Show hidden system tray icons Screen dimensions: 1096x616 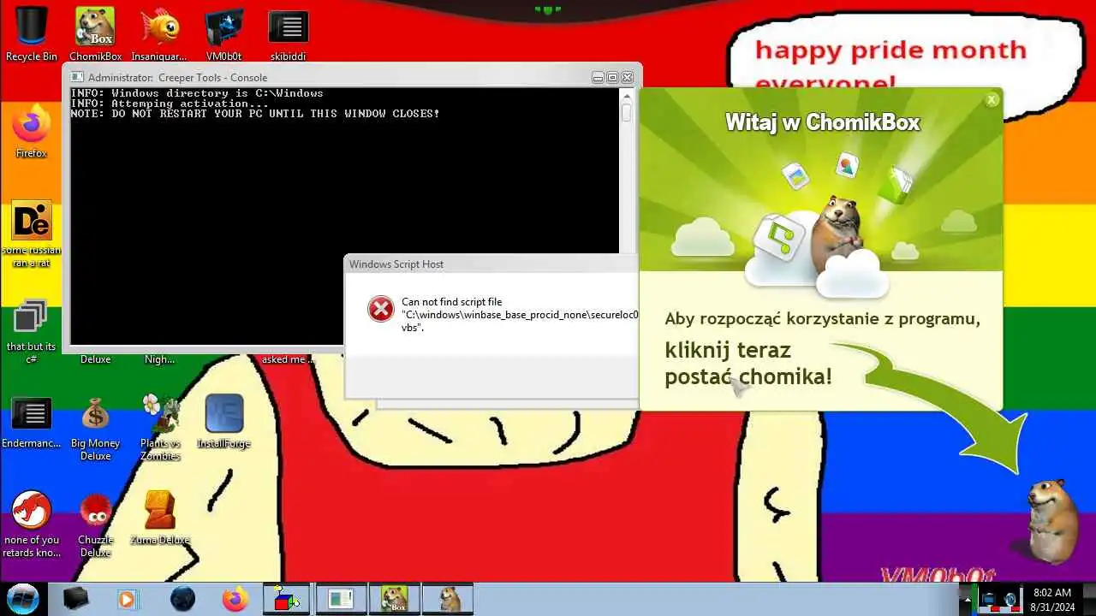pyautogui.click(x=968, y=599)
